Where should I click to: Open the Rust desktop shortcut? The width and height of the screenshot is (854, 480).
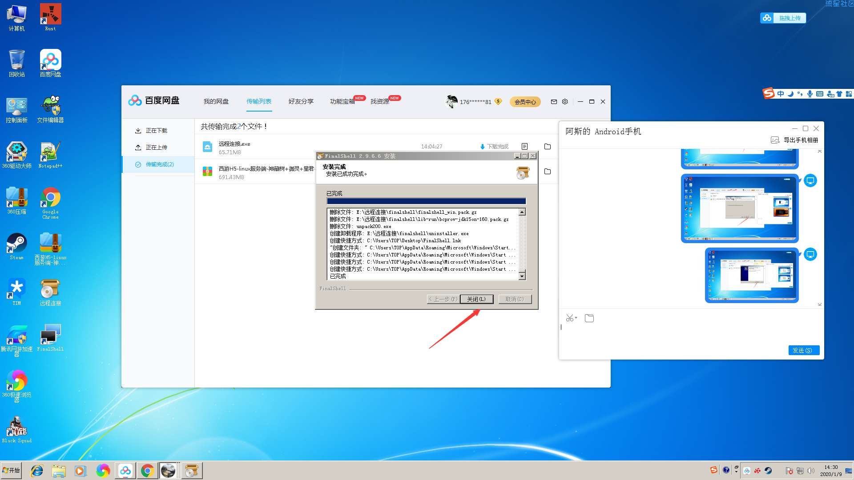[50, 18]
